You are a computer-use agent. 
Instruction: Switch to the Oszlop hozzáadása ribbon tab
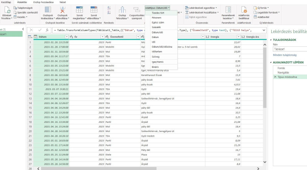point(43,2)
